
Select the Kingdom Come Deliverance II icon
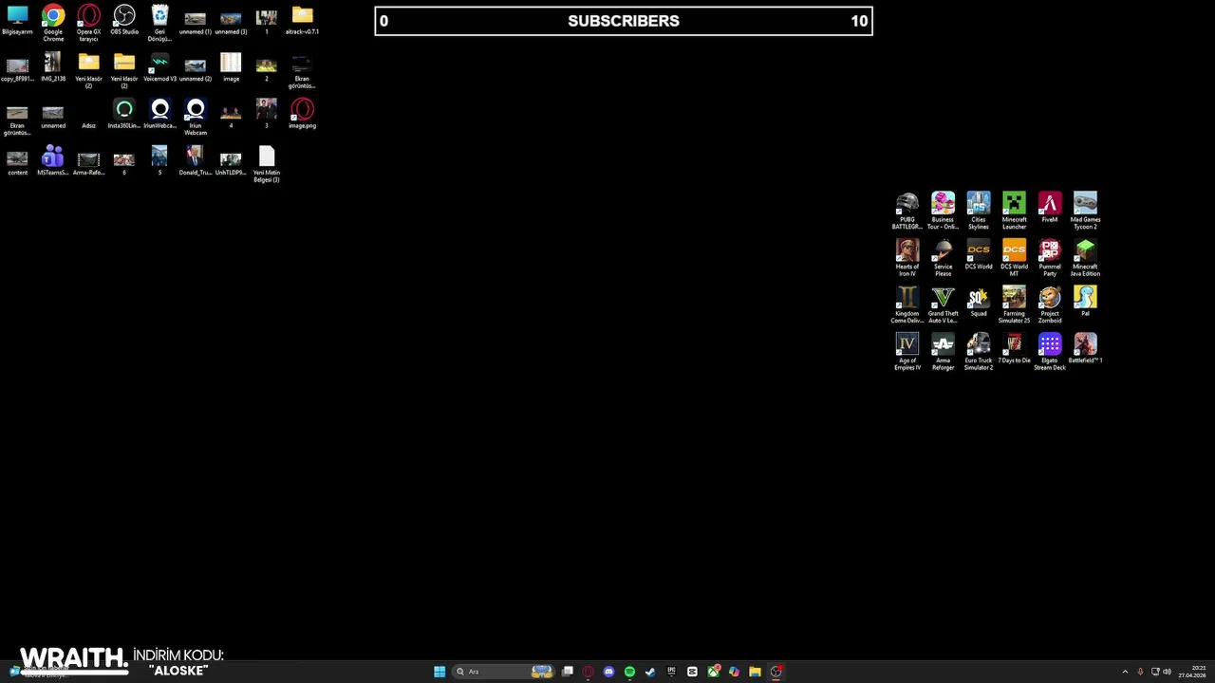point(907,305)
